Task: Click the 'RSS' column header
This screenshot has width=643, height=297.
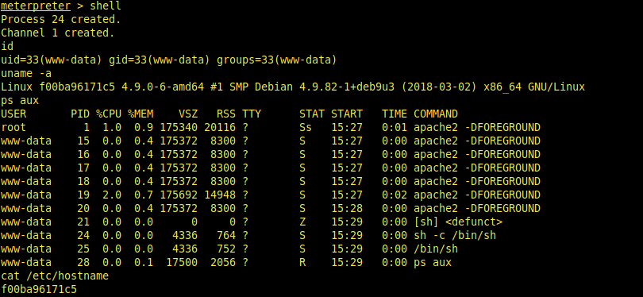Action: 226,114
